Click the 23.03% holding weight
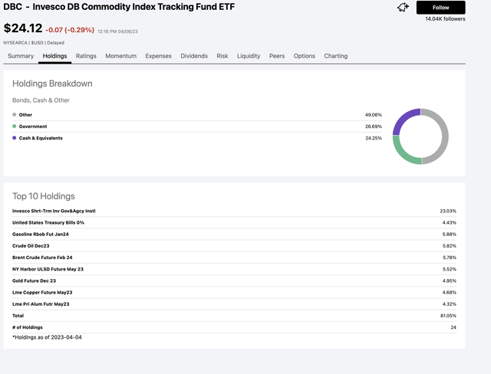 point(448,211)
